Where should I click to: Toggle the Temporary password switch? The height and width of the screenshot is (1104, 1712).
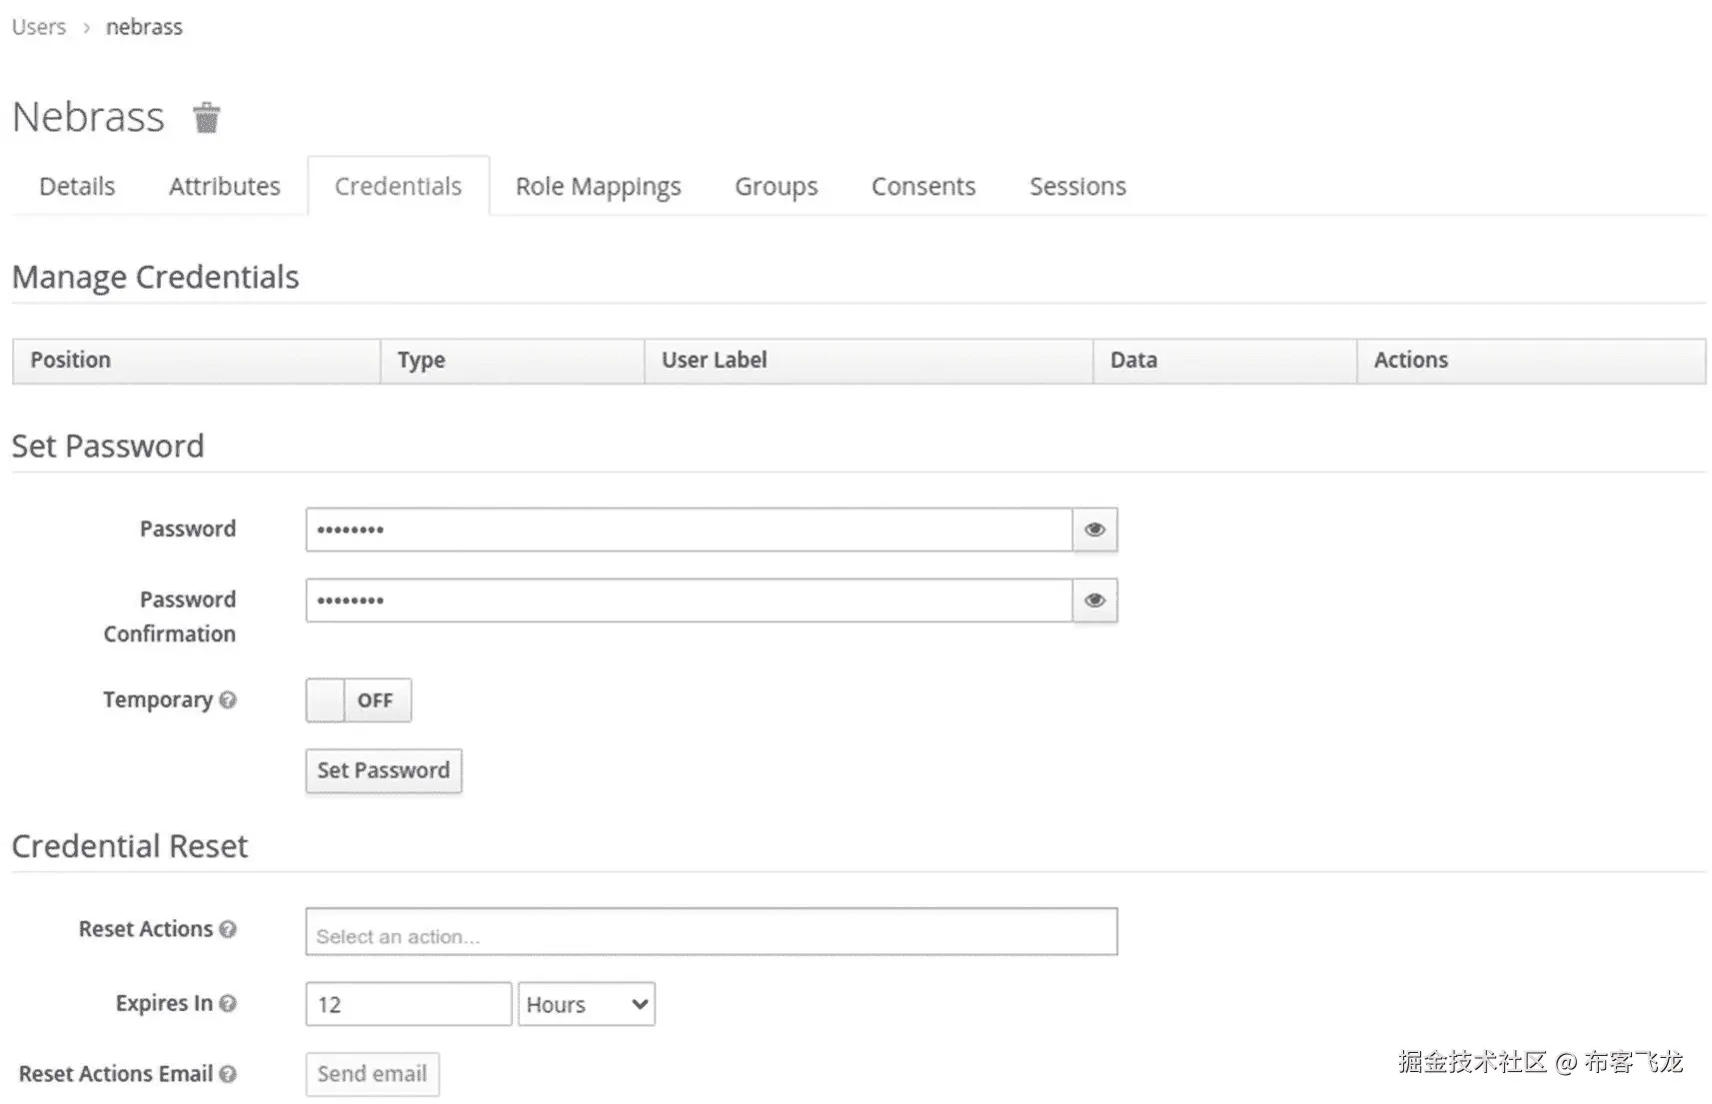point(358,700)
